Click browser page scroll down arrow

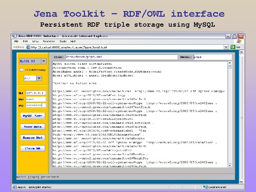(x=241, y=181)
